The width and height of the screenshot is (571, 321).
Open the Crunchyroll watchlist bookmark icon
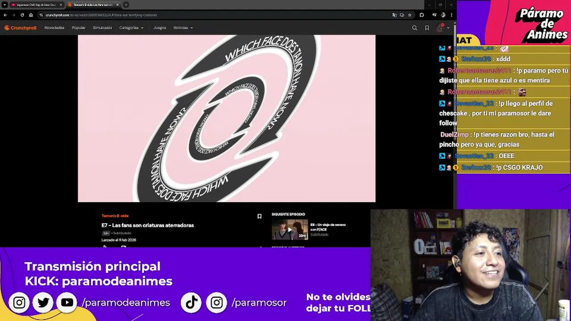click(x=427, y=28)
